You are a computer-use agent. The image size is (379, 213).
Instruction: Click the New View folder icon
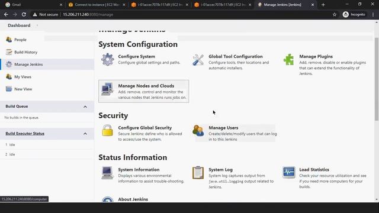(x=9, y=89)
